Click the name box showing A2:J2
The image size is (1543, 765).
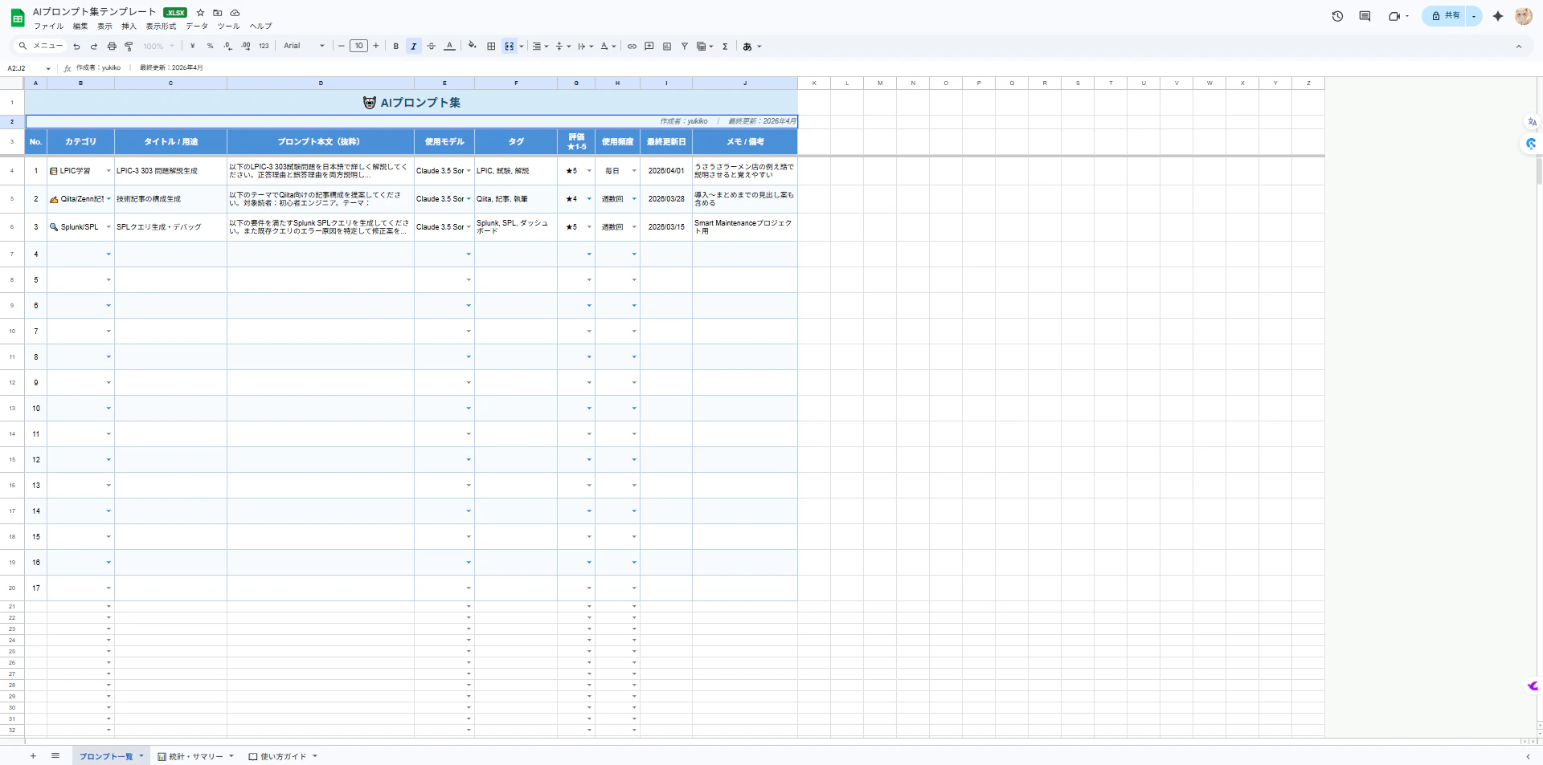[x=29, y=68]
